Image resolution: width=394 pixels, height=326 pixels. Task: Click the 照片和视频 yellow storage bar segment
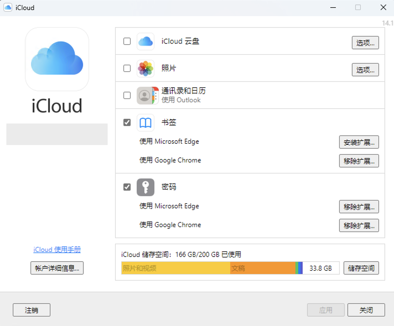click(175, 268)
